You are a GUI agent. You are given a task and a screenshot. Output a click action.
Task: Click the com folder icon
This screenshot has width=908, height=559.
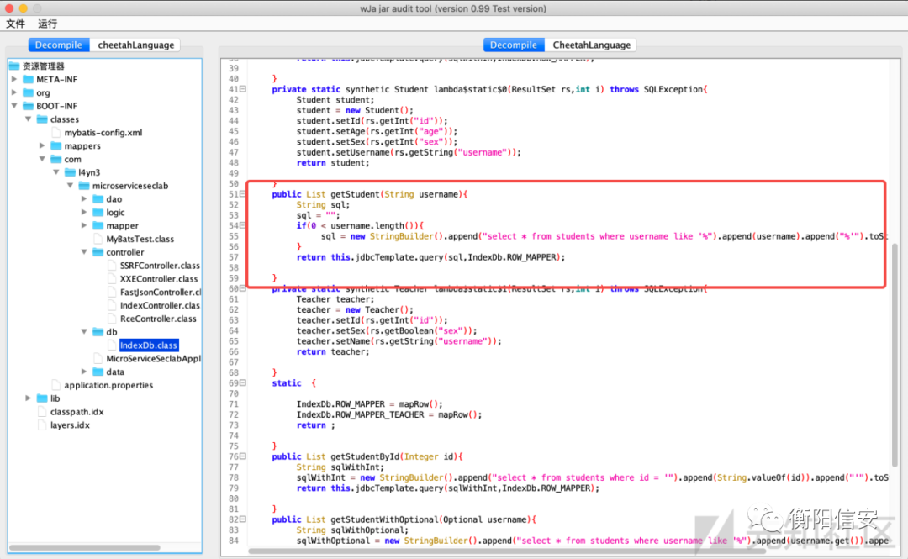coord(55,160)
